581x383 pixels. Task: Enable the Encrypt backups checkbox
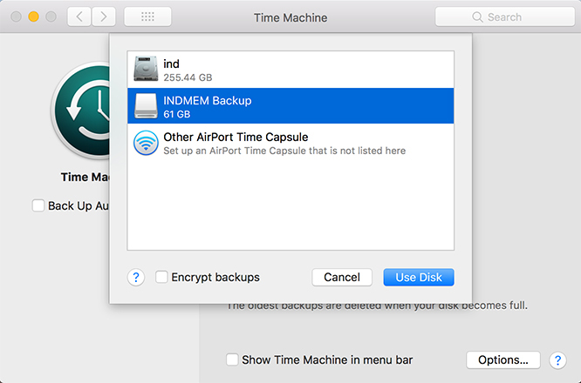click(x=161, y=278)
